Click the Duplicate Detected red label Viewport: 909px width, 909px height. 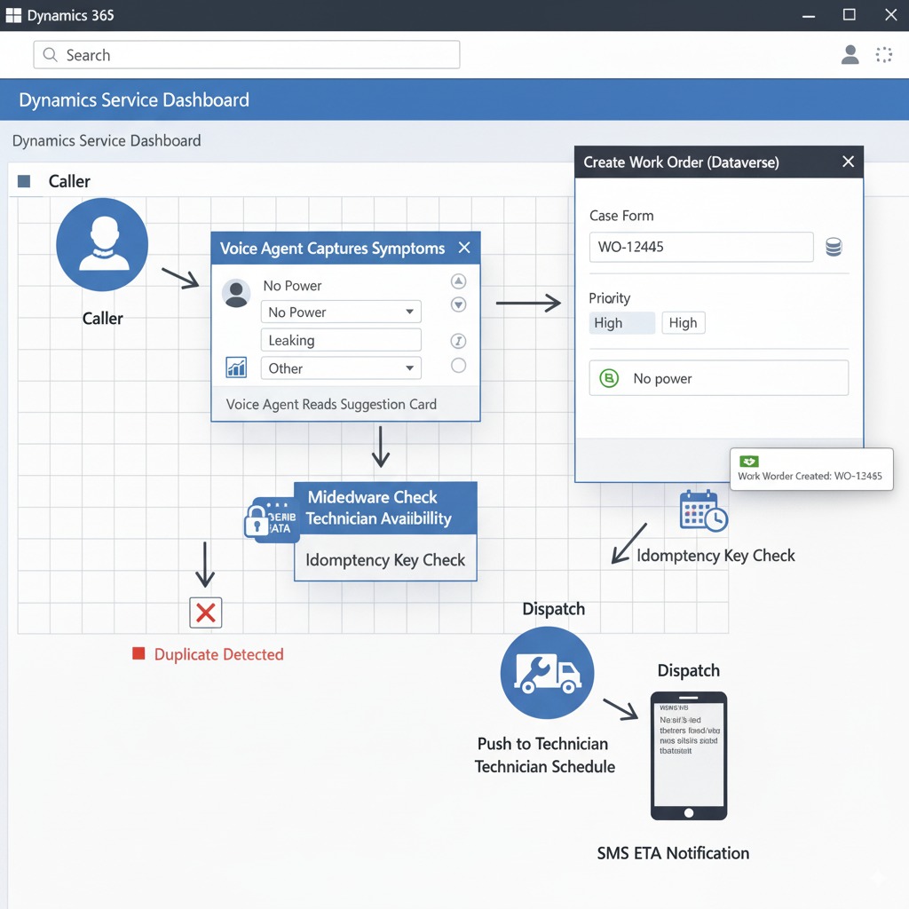pyautogui.click(x=218, y=654)
